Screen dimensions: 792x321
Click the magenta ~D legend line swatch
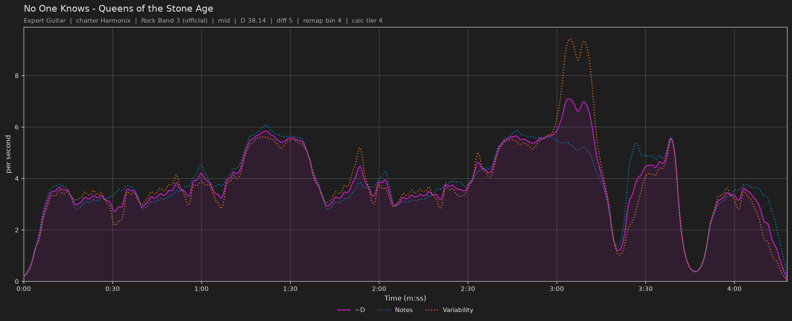click(344, 310)
